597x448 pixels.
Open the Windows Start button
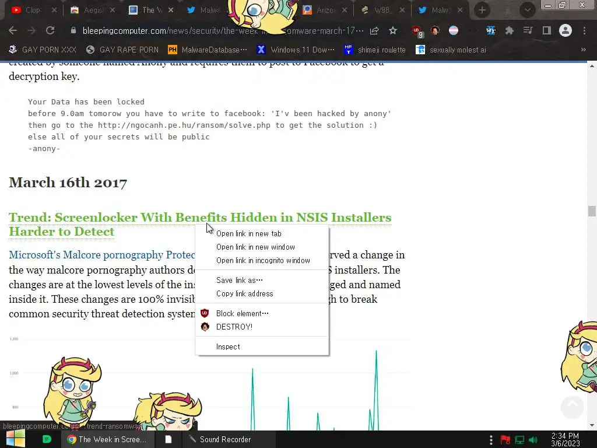click(x=16, y=439)
